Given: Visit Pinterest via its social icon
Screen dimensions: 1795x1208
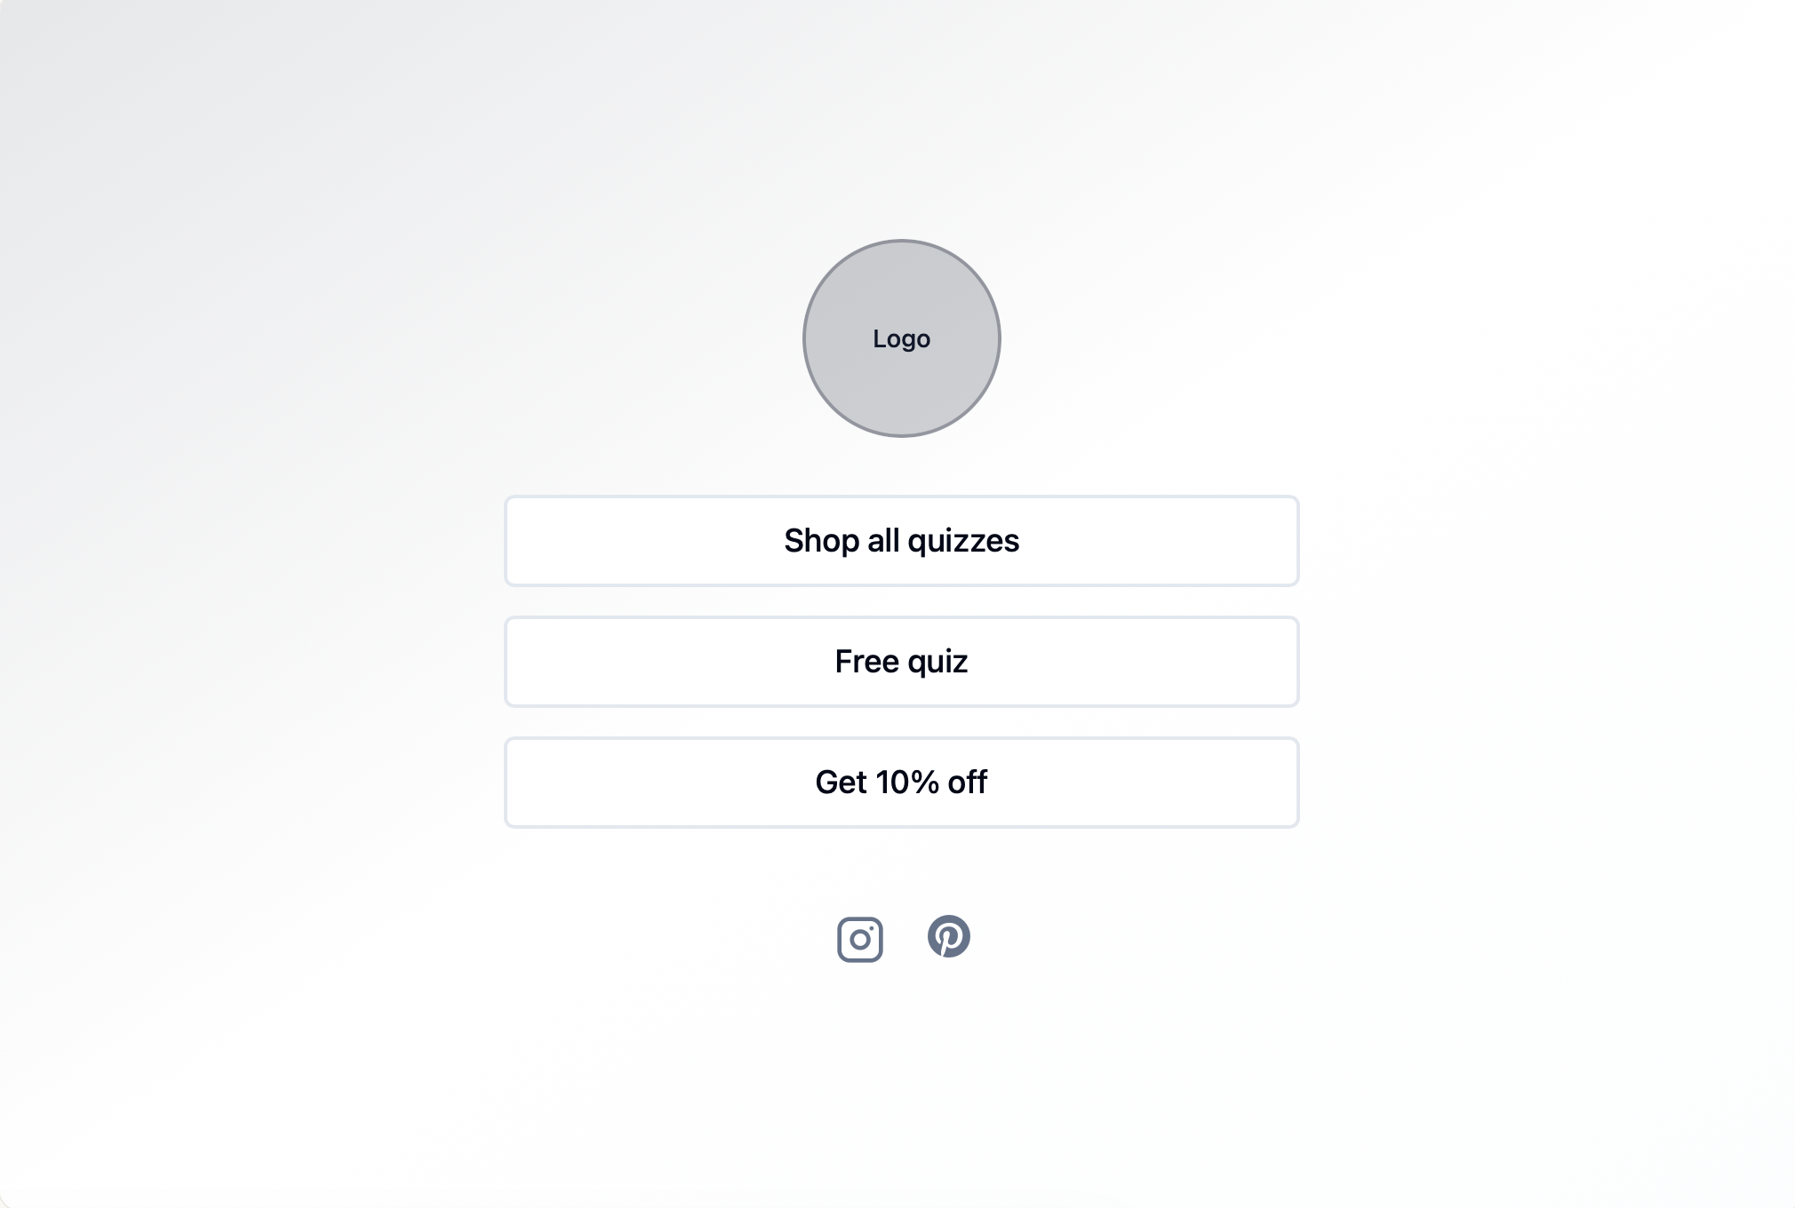Looking at the screenshot, I should [x=950, y=937].
